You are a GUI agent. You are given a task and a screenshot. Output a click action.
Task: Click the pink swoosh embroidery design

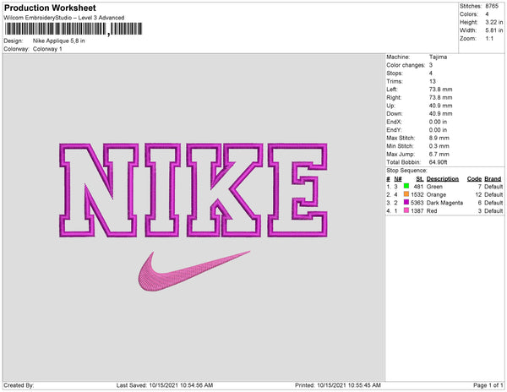tap(194, 271)
